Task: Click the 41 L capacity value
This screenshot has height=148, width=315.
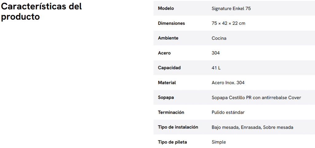Action: (216, 68)
